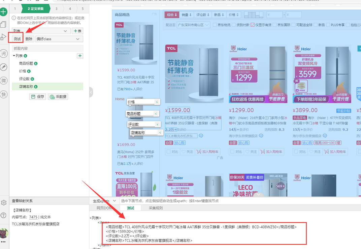
Task: Open the pencil edit tool in sidebar
Action: tap(3, 67)
